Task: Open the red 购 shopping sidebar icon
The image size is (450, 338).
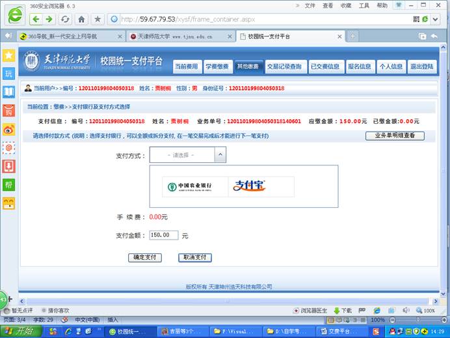Action: pos(8,111)
